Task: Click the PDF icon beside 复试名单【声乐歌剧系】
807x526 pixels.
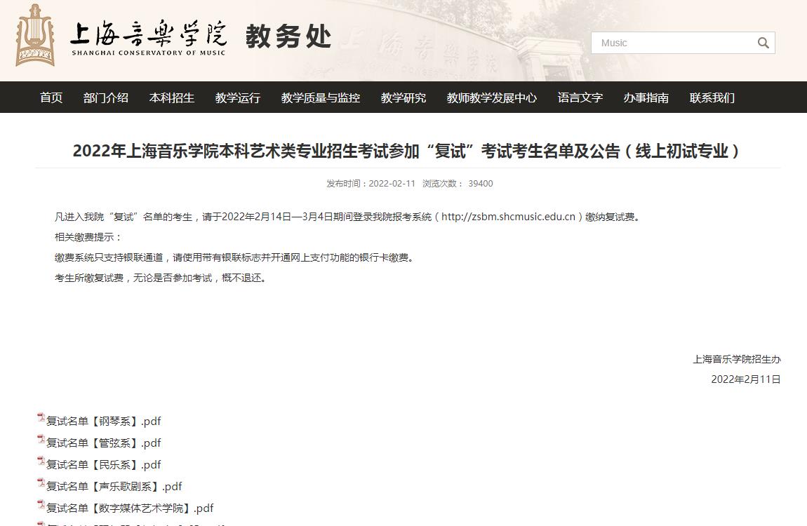Action: pyautogui.click(x=41, y=483)
